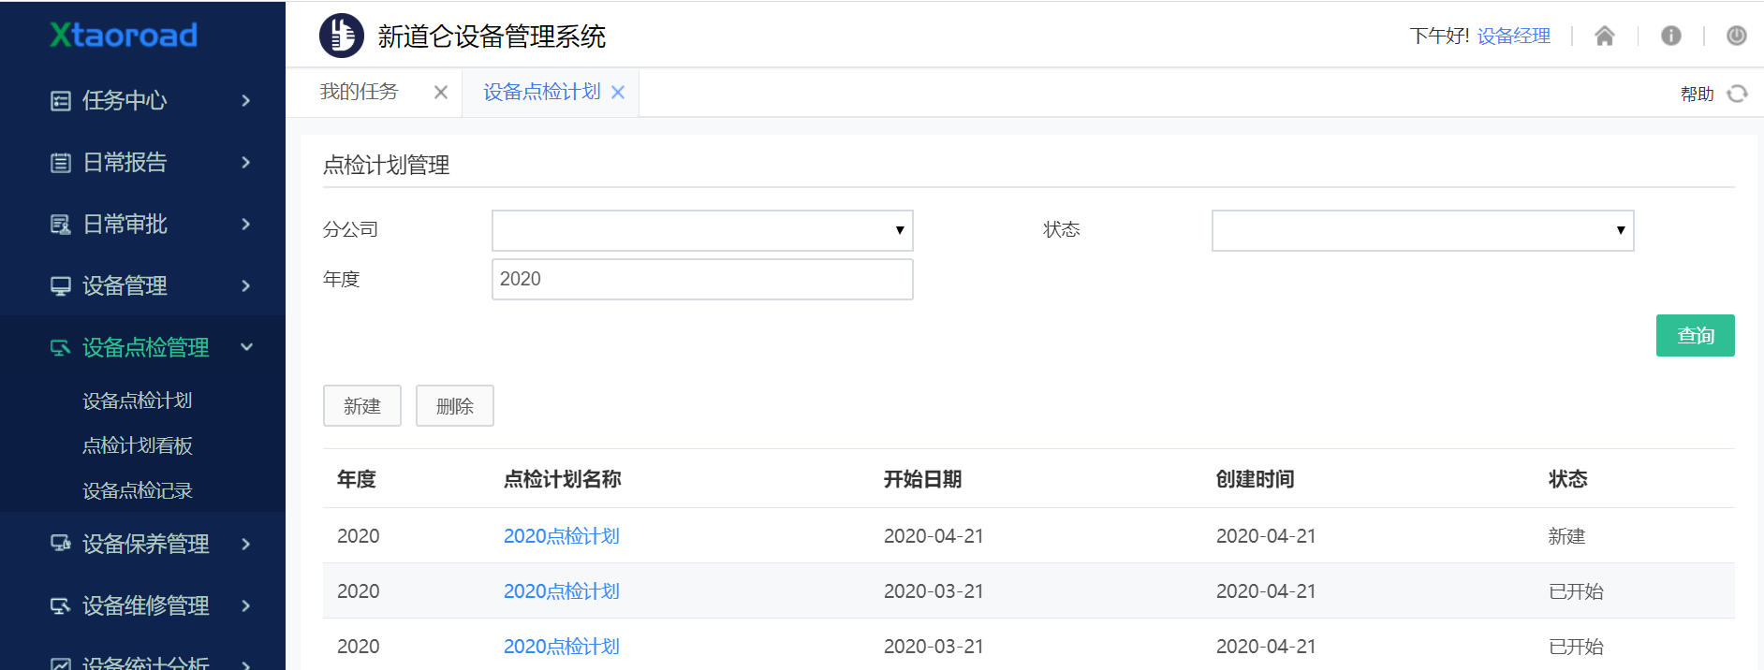Expand the 设备保养管理 menu chevron
This screenshot has height=670, width=1764.
pyautogui.click(x=246, y=544)
